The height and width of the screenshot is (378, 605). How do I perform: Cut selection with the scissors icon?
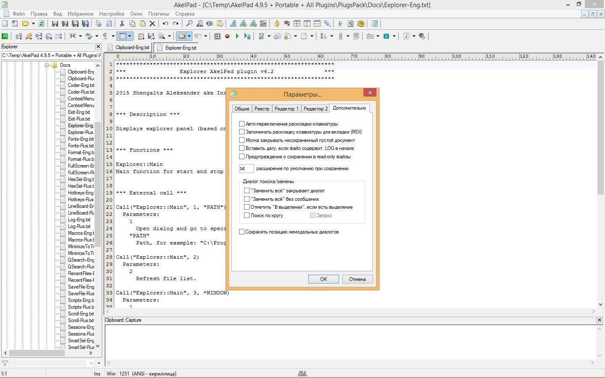point(122,24)
